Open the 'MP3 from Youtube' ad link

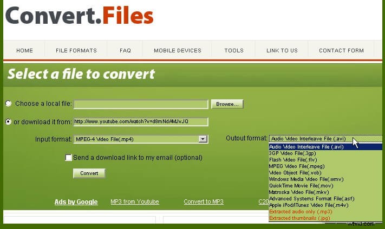pos(135,201)
